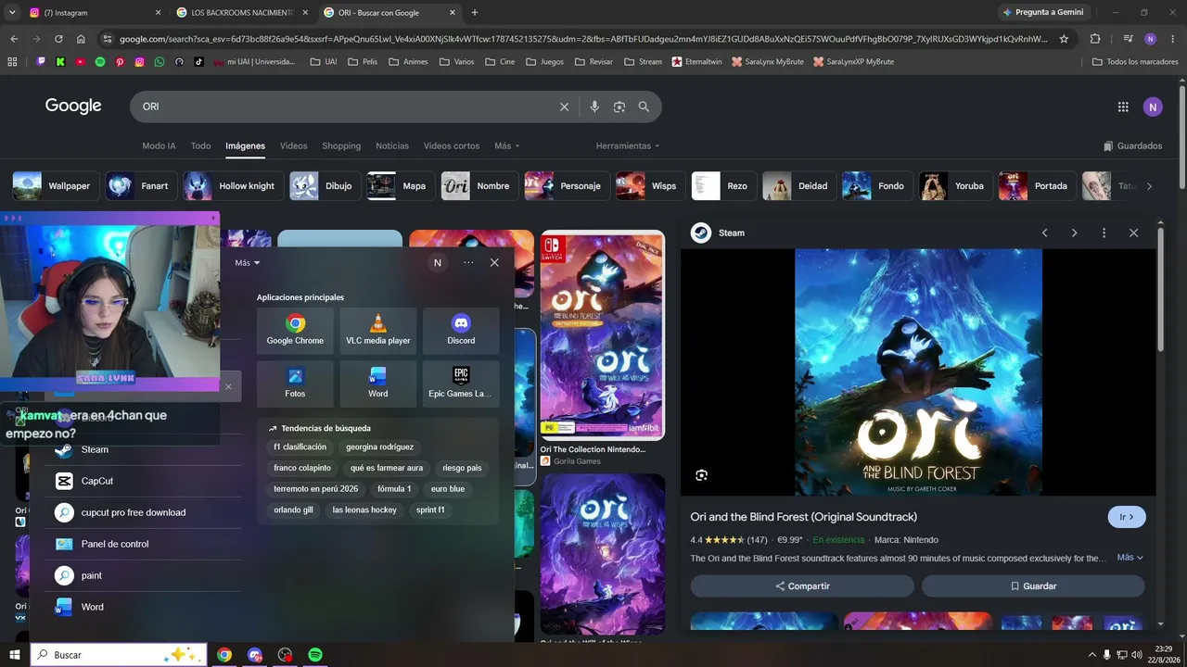Click the Windows taskbar Buscar search box
This screenshot has width=1187, height=667.
point(118,654)
